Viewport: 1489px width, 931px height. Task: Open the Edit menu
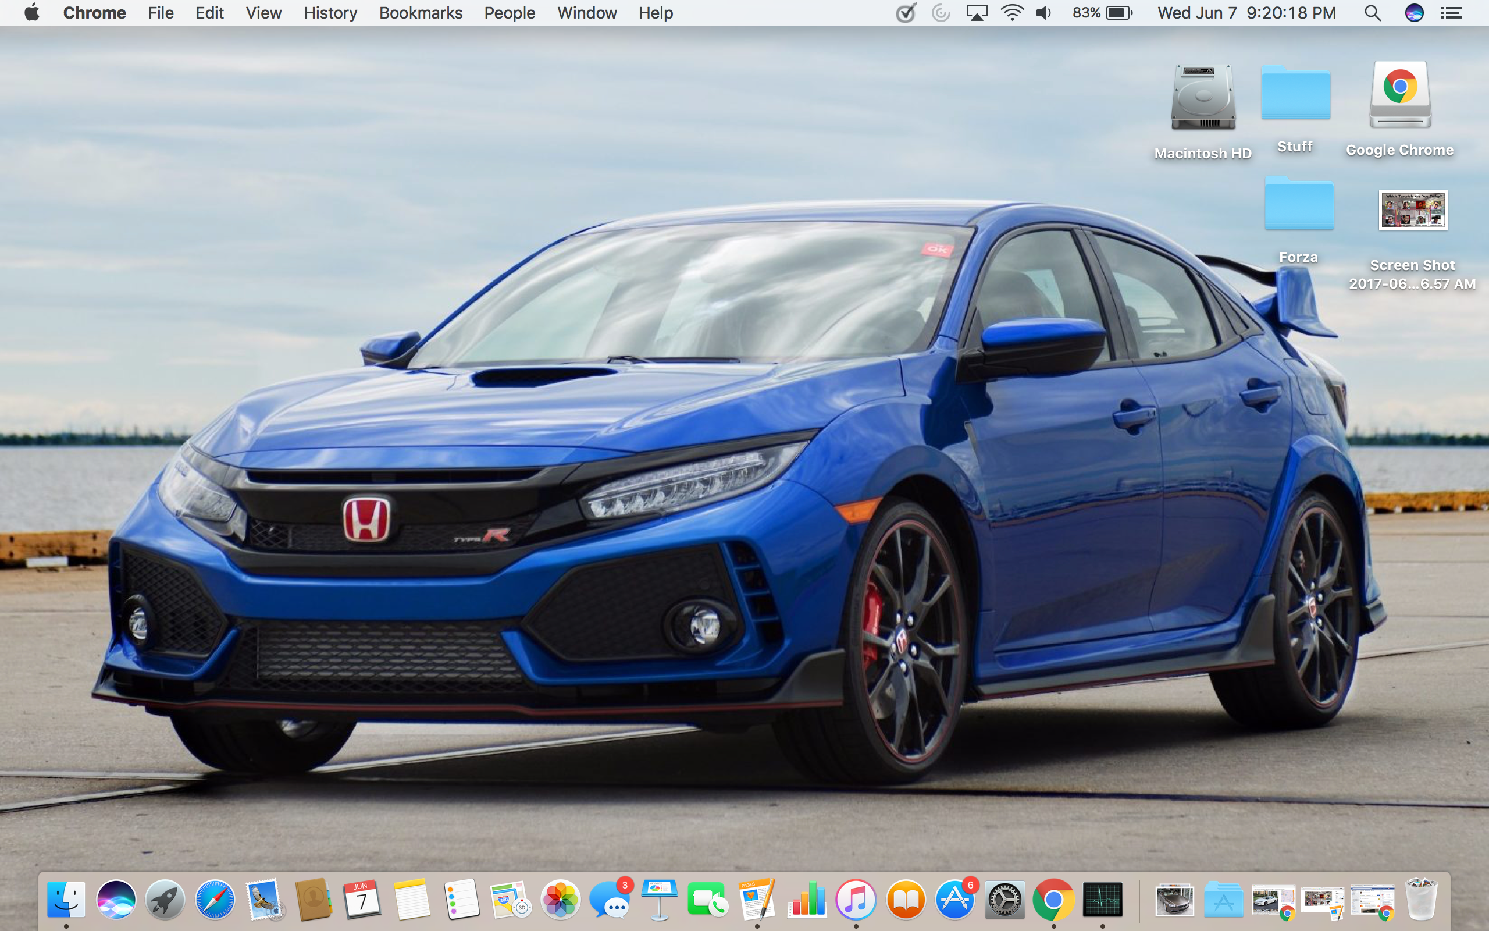tap(209, 12)
